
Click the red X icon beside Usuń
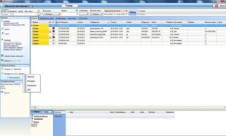pos(2,33)
